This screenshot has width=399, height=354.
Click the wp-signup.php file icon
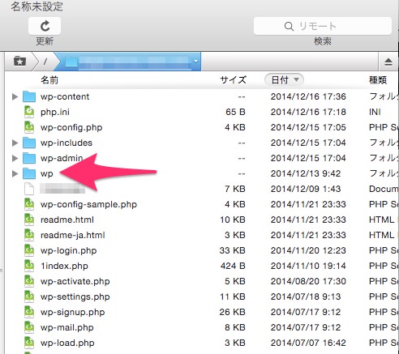click(x=29, y=312)
